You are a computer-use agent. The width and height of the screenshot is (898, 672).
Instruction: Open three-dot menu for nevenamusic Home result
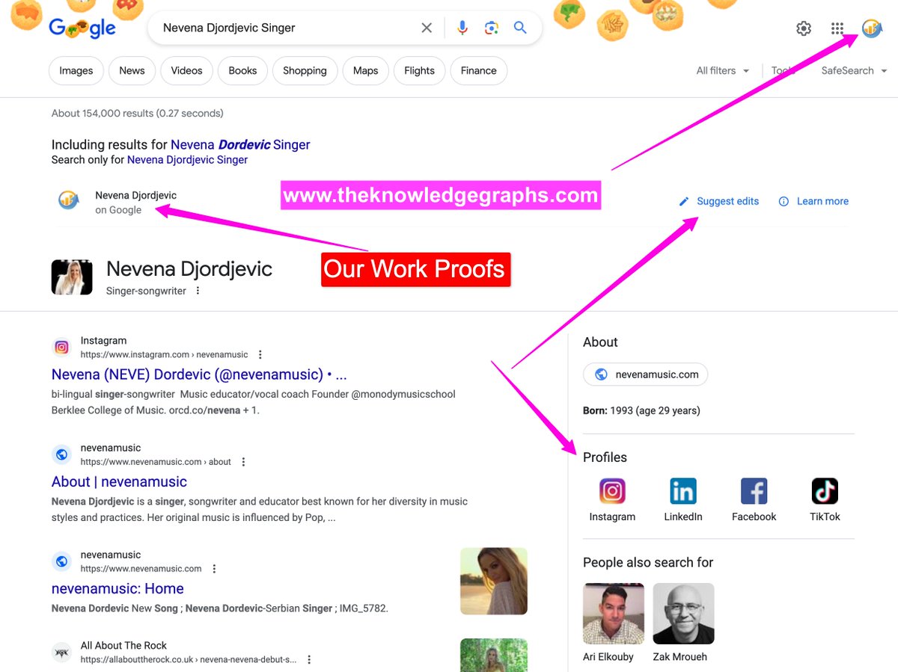(x=214, y=569)
